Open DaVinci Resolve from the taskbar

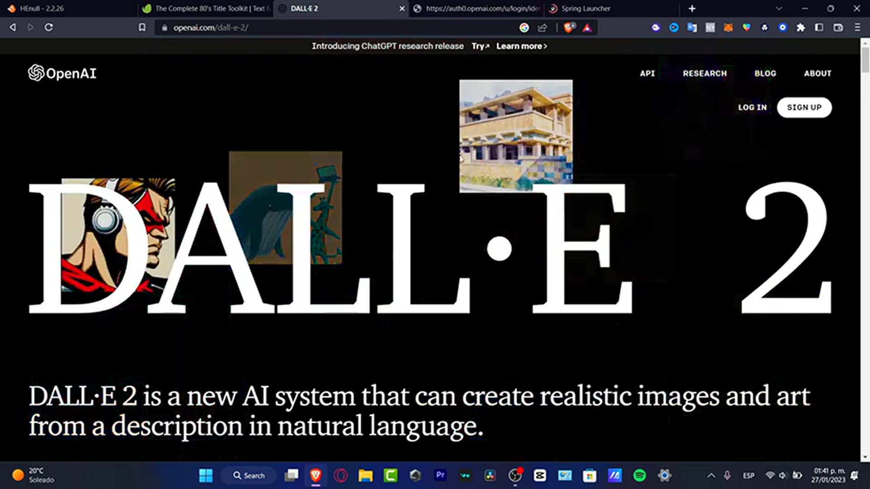(x=490, y=475)
